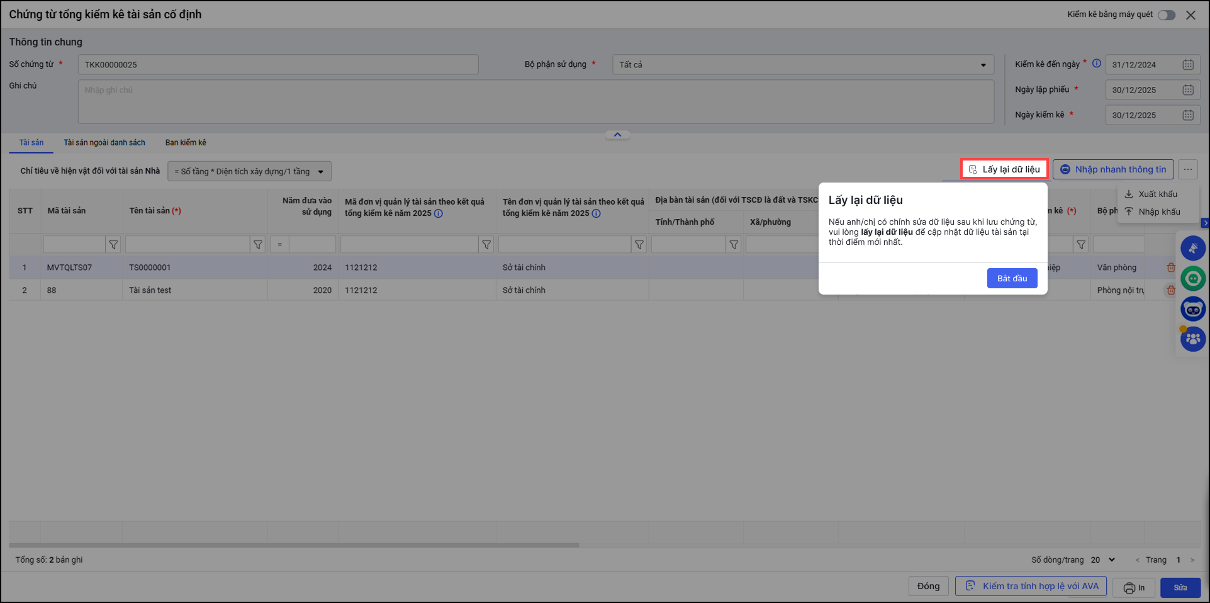Click info icon beside Kiểm kê đến ngày

click(x=1096, y=64)
